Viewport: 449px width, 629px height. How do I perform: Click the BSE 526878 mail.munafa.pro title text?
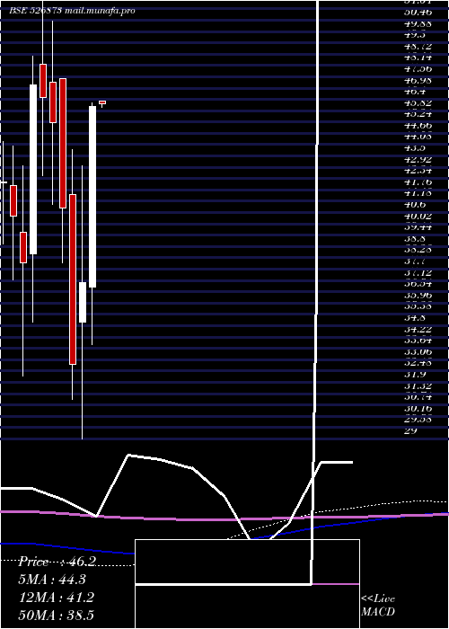click(x=72, y=11)
